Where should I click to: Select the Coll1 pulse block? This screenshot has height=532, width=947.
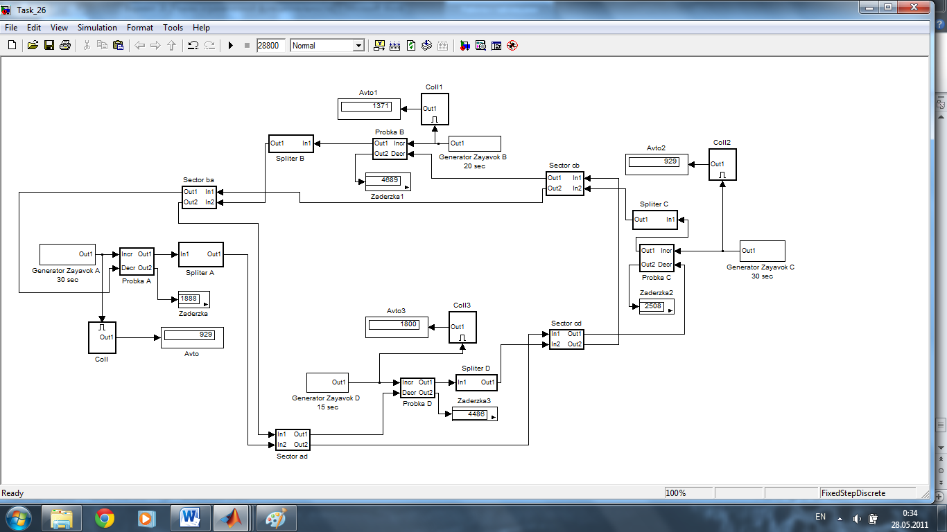click(435, 109)
